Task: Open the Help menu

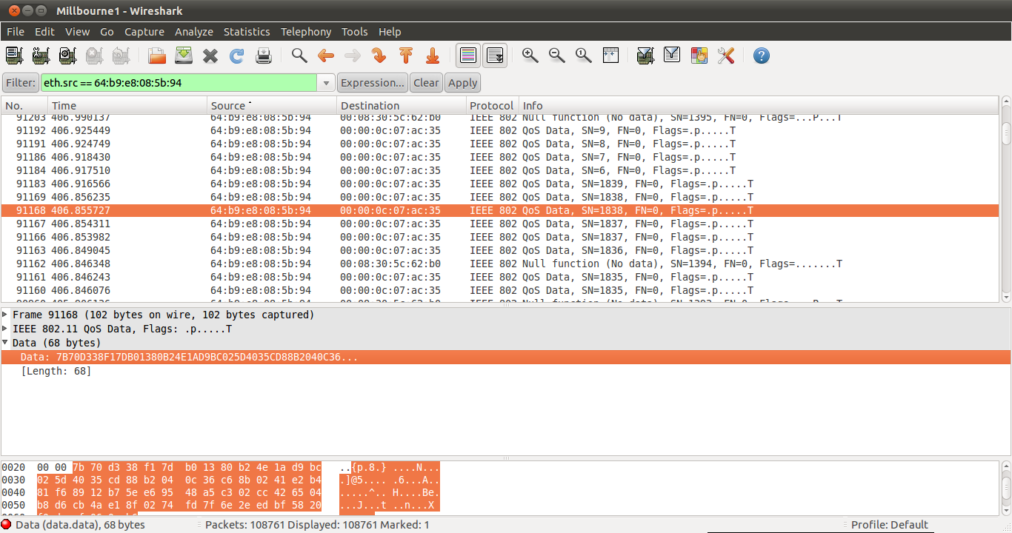Action: tap(390, 32)
